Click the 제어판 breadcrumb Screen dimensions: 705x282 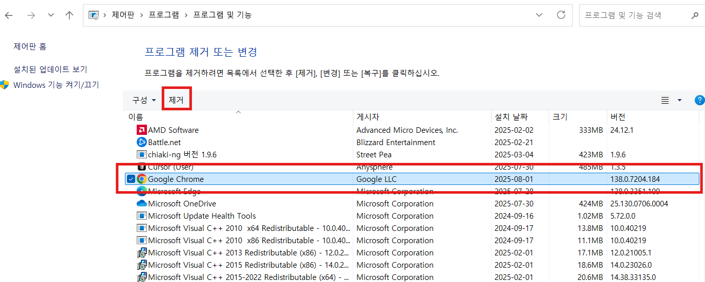coord(123,15)
